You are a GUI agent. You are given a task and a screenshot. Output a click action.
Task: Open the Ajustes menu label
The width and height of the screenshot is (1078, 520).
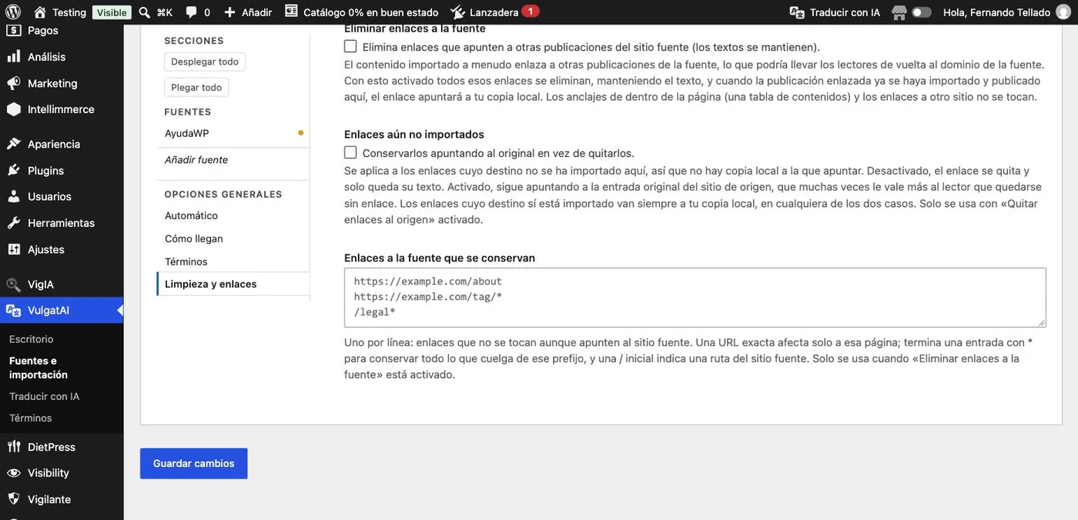46,249
